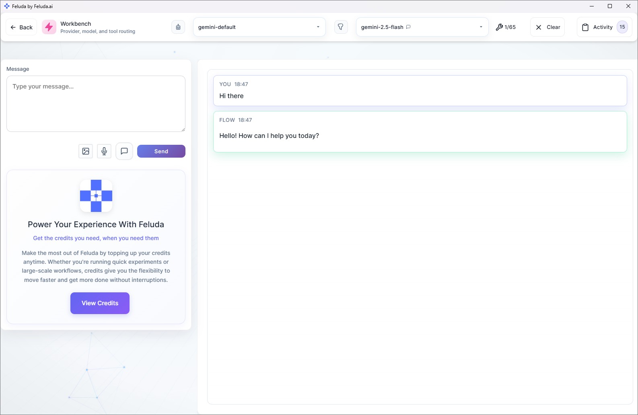Open the wrench tools counter 1/65

tap(506, 27)
